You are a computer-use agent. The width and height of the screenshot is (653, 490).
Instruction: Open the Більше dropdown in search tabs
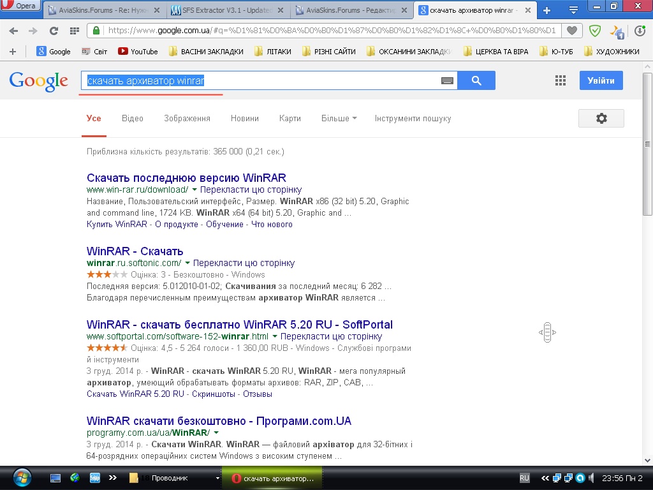pos(339,118)
